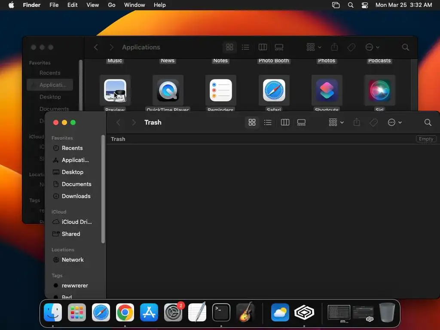Viewport: 440px width, 330px height.
Task: Switch Trash window to column view
Action: tap(285, 122)
